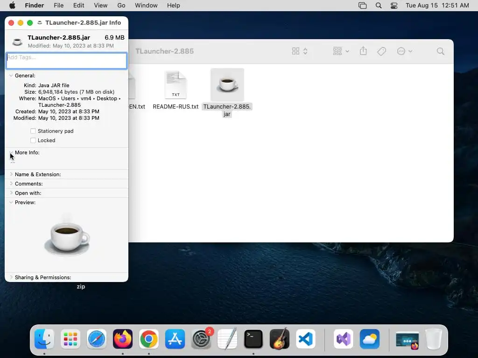
Task: Open the File menu
Action: click(58, 6)
